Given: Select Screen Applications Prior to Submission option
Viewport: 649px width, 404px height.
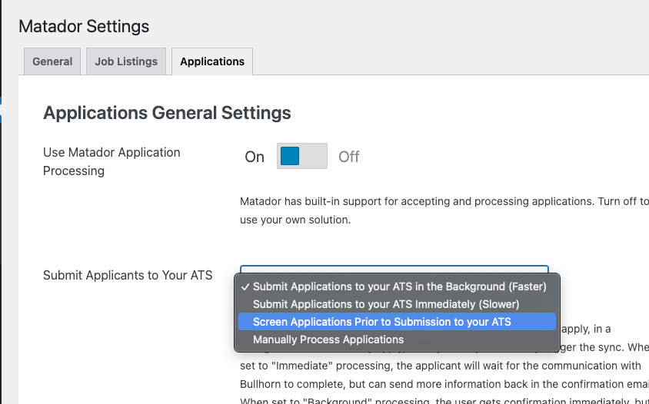Looking at the screenshot, I should click(x=382, y=322).
